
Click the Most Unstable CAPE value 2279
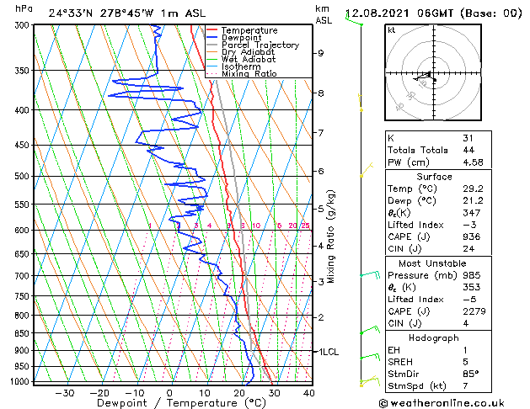click(x=474, y=311)
